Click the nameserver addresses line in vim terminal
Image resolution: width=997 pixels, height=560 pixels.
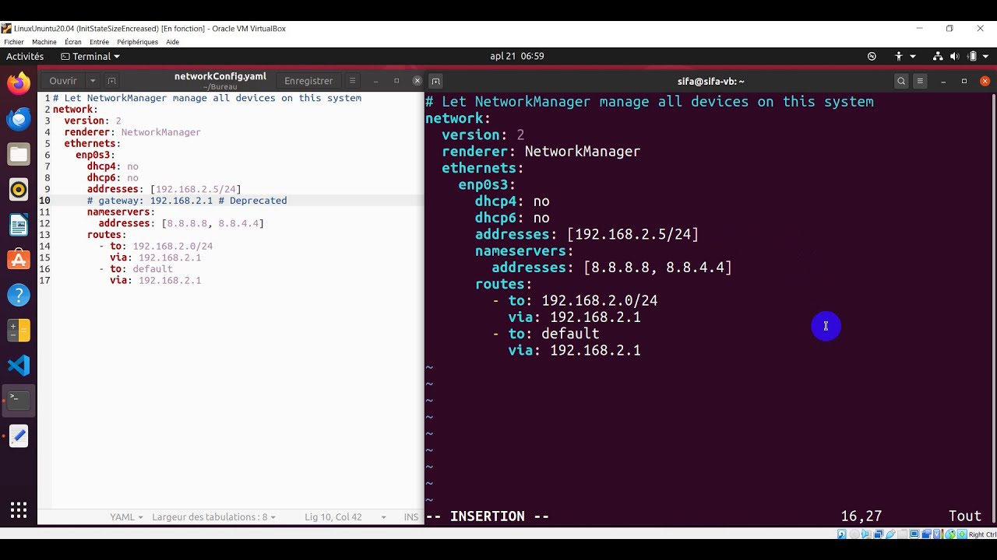point(611,268)
